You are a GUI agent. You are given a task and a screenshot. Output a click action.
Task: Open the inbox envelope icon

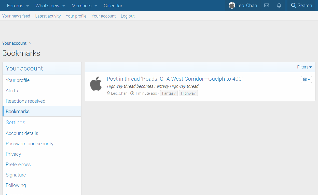click(x=267, y=5)
